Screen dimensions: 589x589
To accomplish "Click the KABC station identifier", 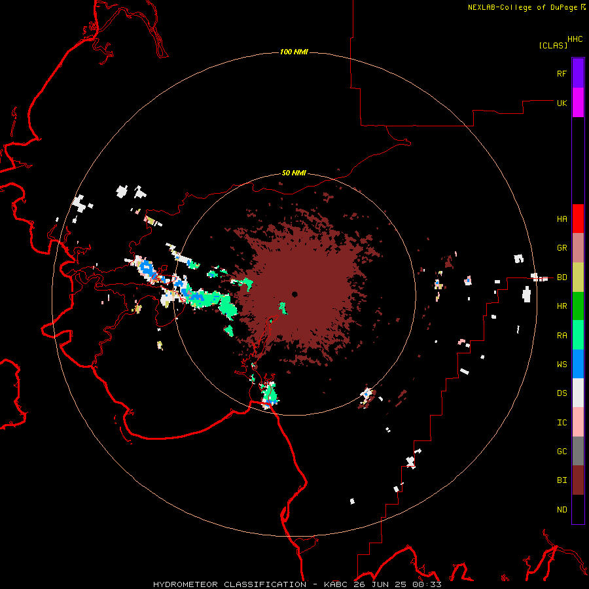I will click(x=336, y=584).
